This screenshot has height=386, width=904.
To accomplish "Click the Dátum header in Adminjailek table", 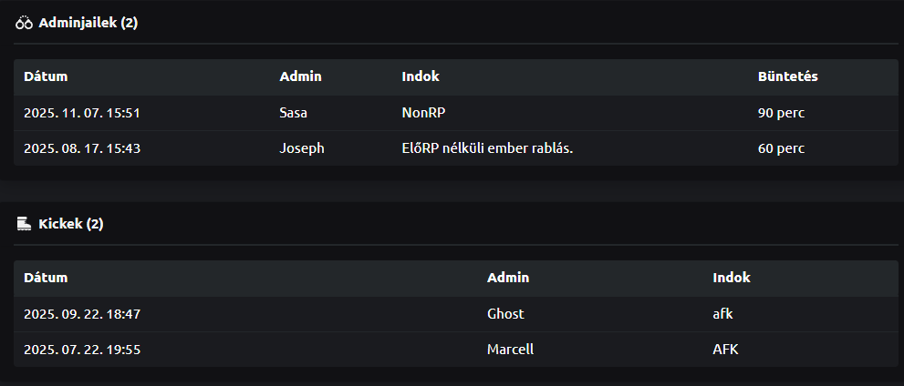I will pyautogui.click(x=46, y=76).
